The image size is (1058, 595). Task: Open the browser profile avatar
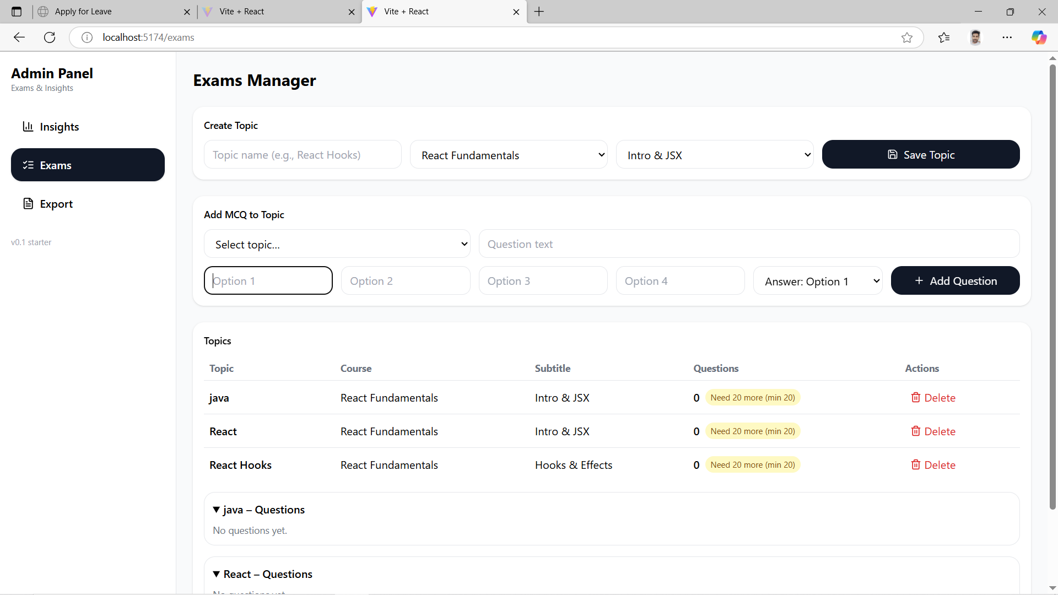[975, 37]
